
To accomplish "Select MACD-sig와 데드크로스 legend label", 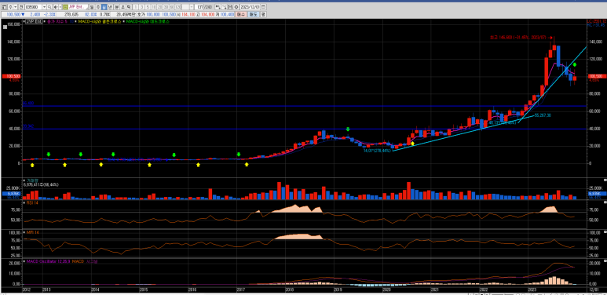I will (x=148, y=22).
